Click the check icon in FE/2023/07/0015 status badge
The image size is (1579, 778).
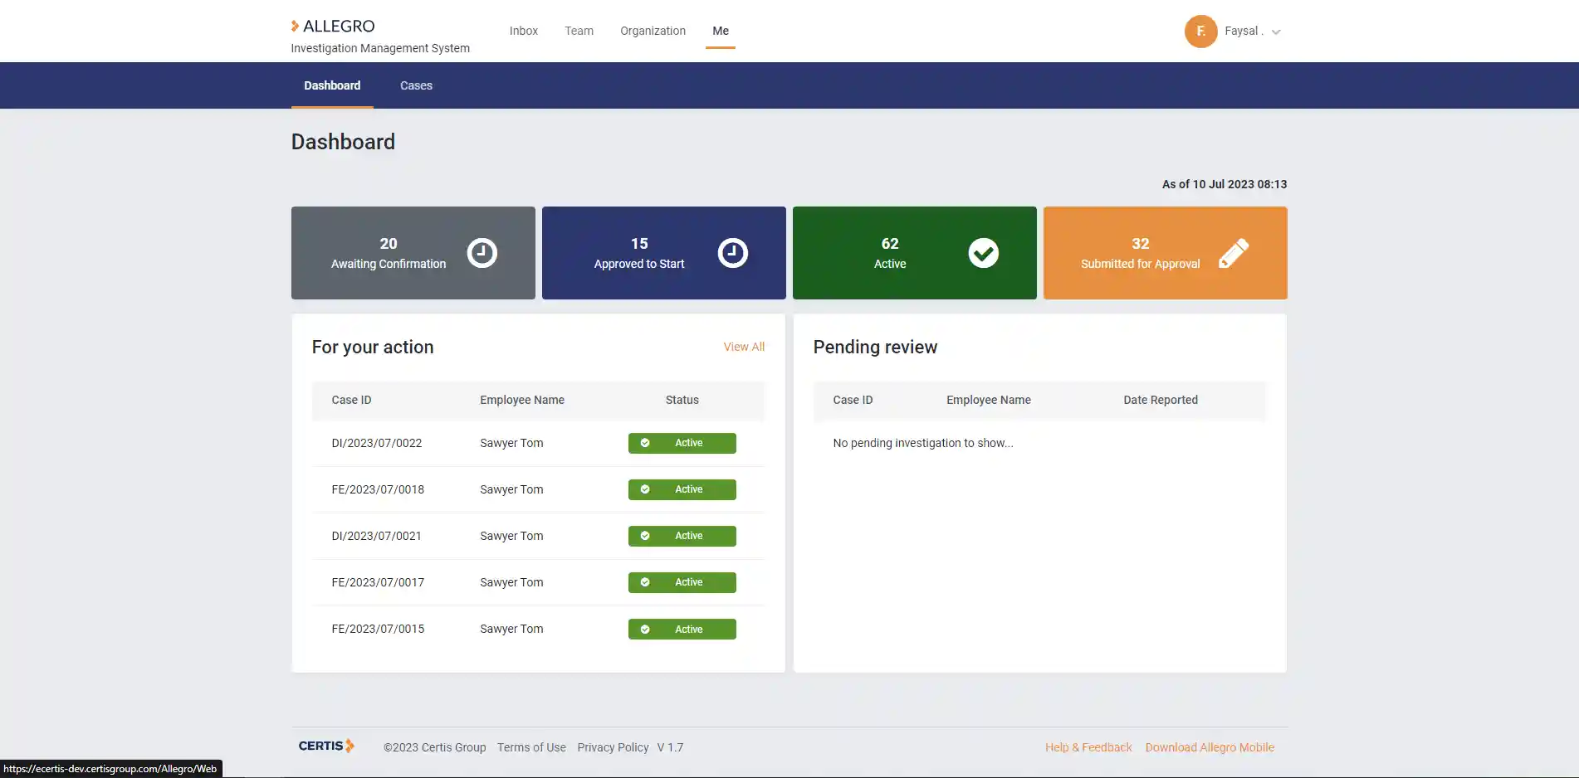tap(645, 630)
